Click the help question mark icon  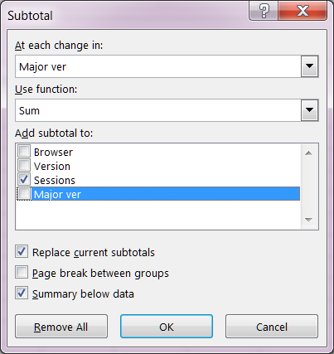coord(264,11)
